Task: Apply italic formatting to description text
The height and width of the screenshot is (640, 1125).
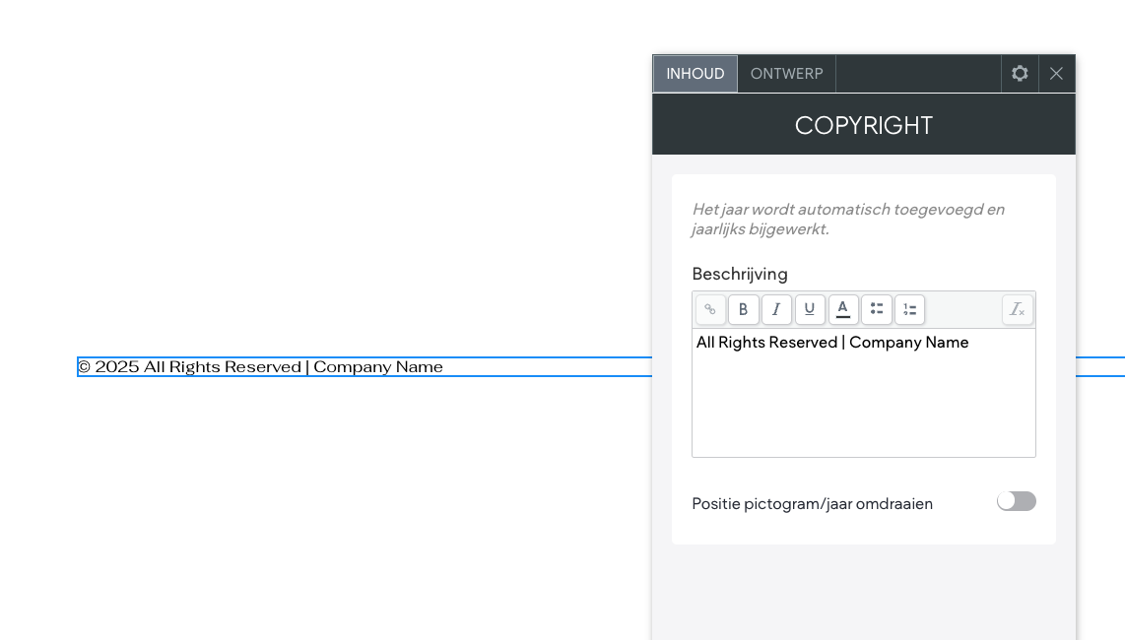Action: pos(776,310)
